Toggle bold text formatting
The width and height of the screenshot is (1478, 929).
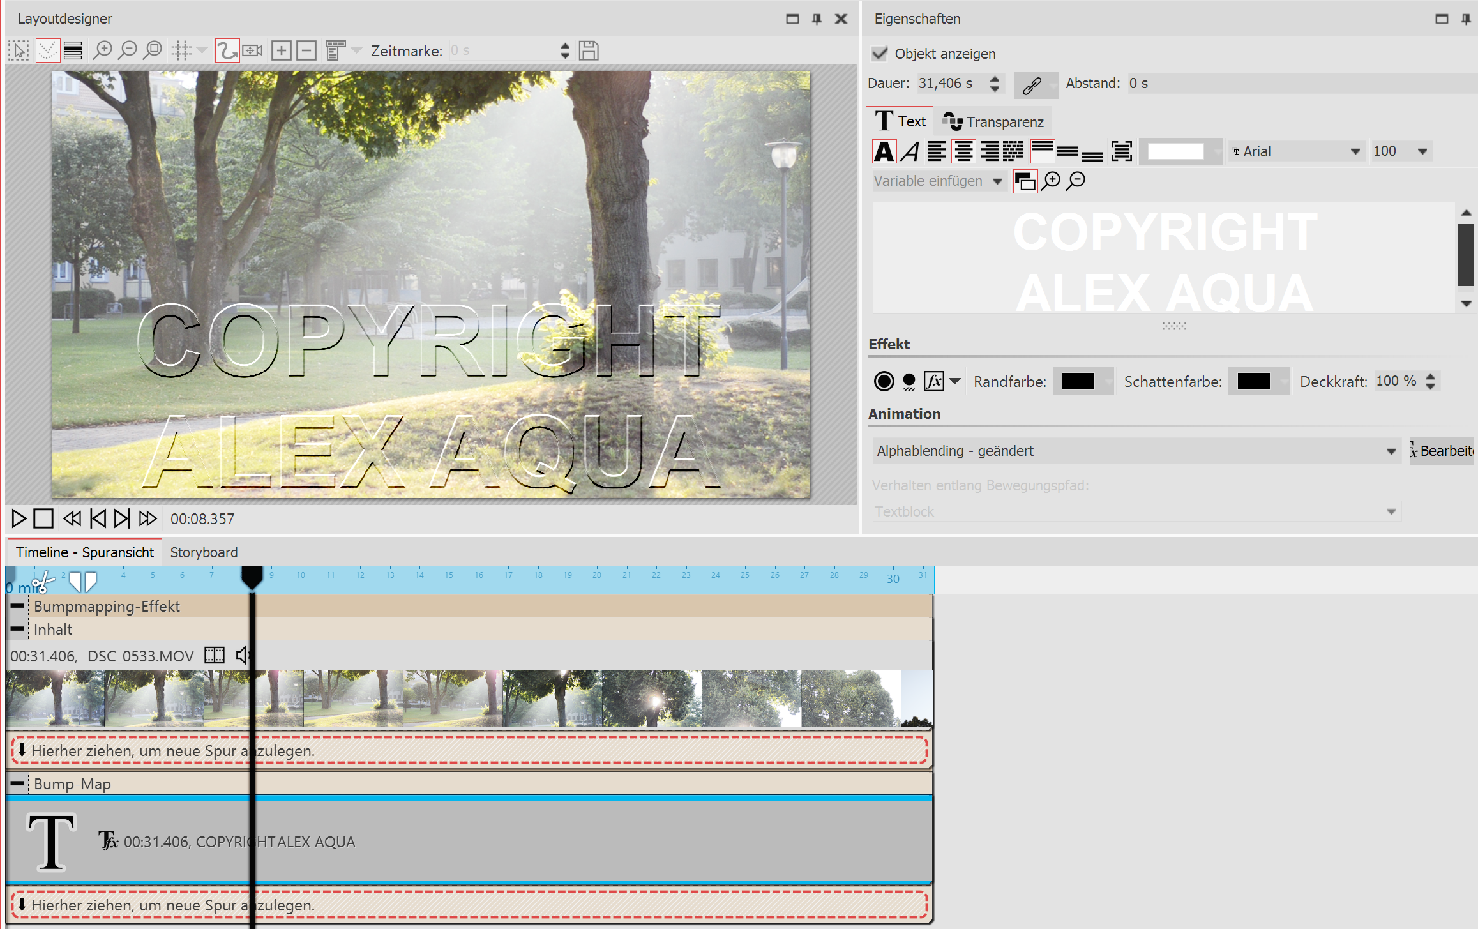coord(884,152)
